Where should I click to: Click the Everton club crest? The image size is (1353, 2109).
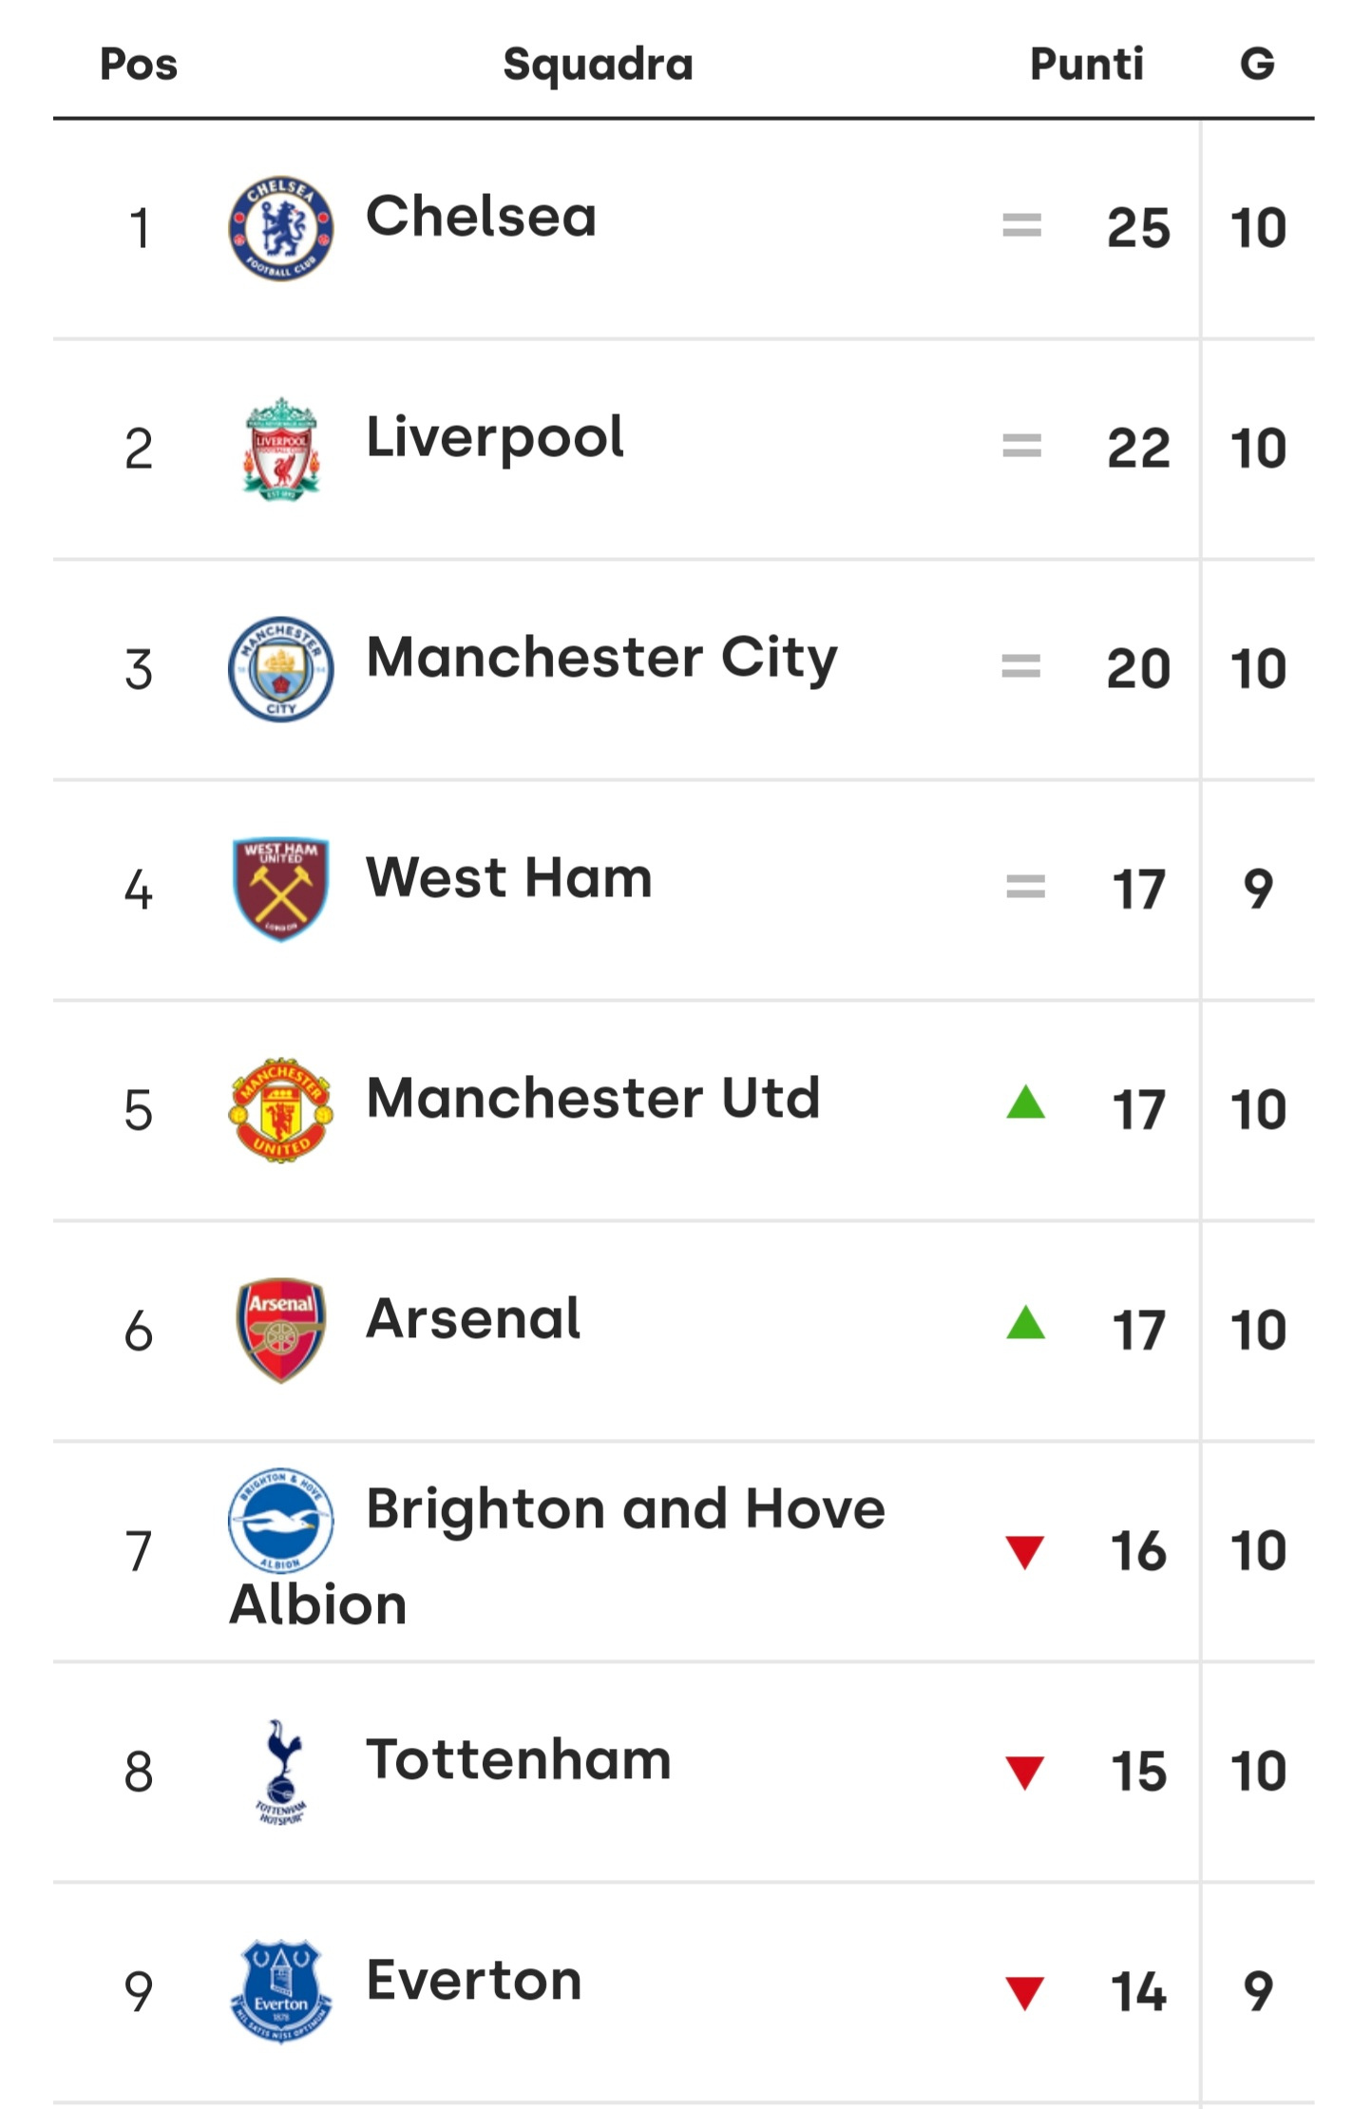click(280, 1991)
